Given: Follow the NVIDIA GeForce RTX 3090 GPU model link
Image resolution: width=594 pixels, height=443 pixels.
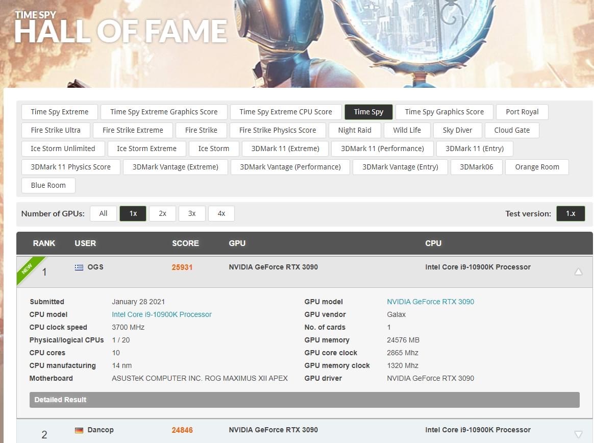Looking at the screenshot, I should (x=430, y=302).
